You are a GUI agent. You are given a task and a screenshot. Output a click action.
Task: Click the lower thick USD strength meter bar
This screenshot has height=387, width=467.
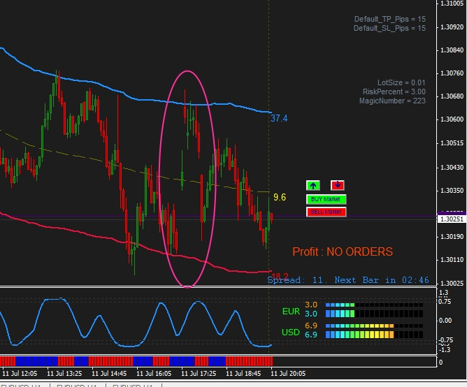[x=374, y=335]
